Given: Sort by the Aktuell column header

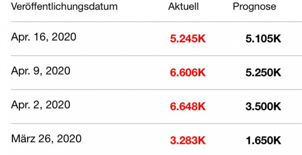Looking at the screenshot, I should coord(183,7).
